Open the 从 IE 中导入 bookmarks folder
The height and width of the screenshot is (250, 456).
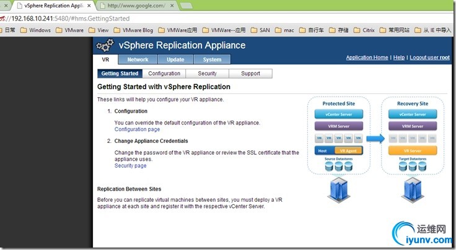coord(432,30)
